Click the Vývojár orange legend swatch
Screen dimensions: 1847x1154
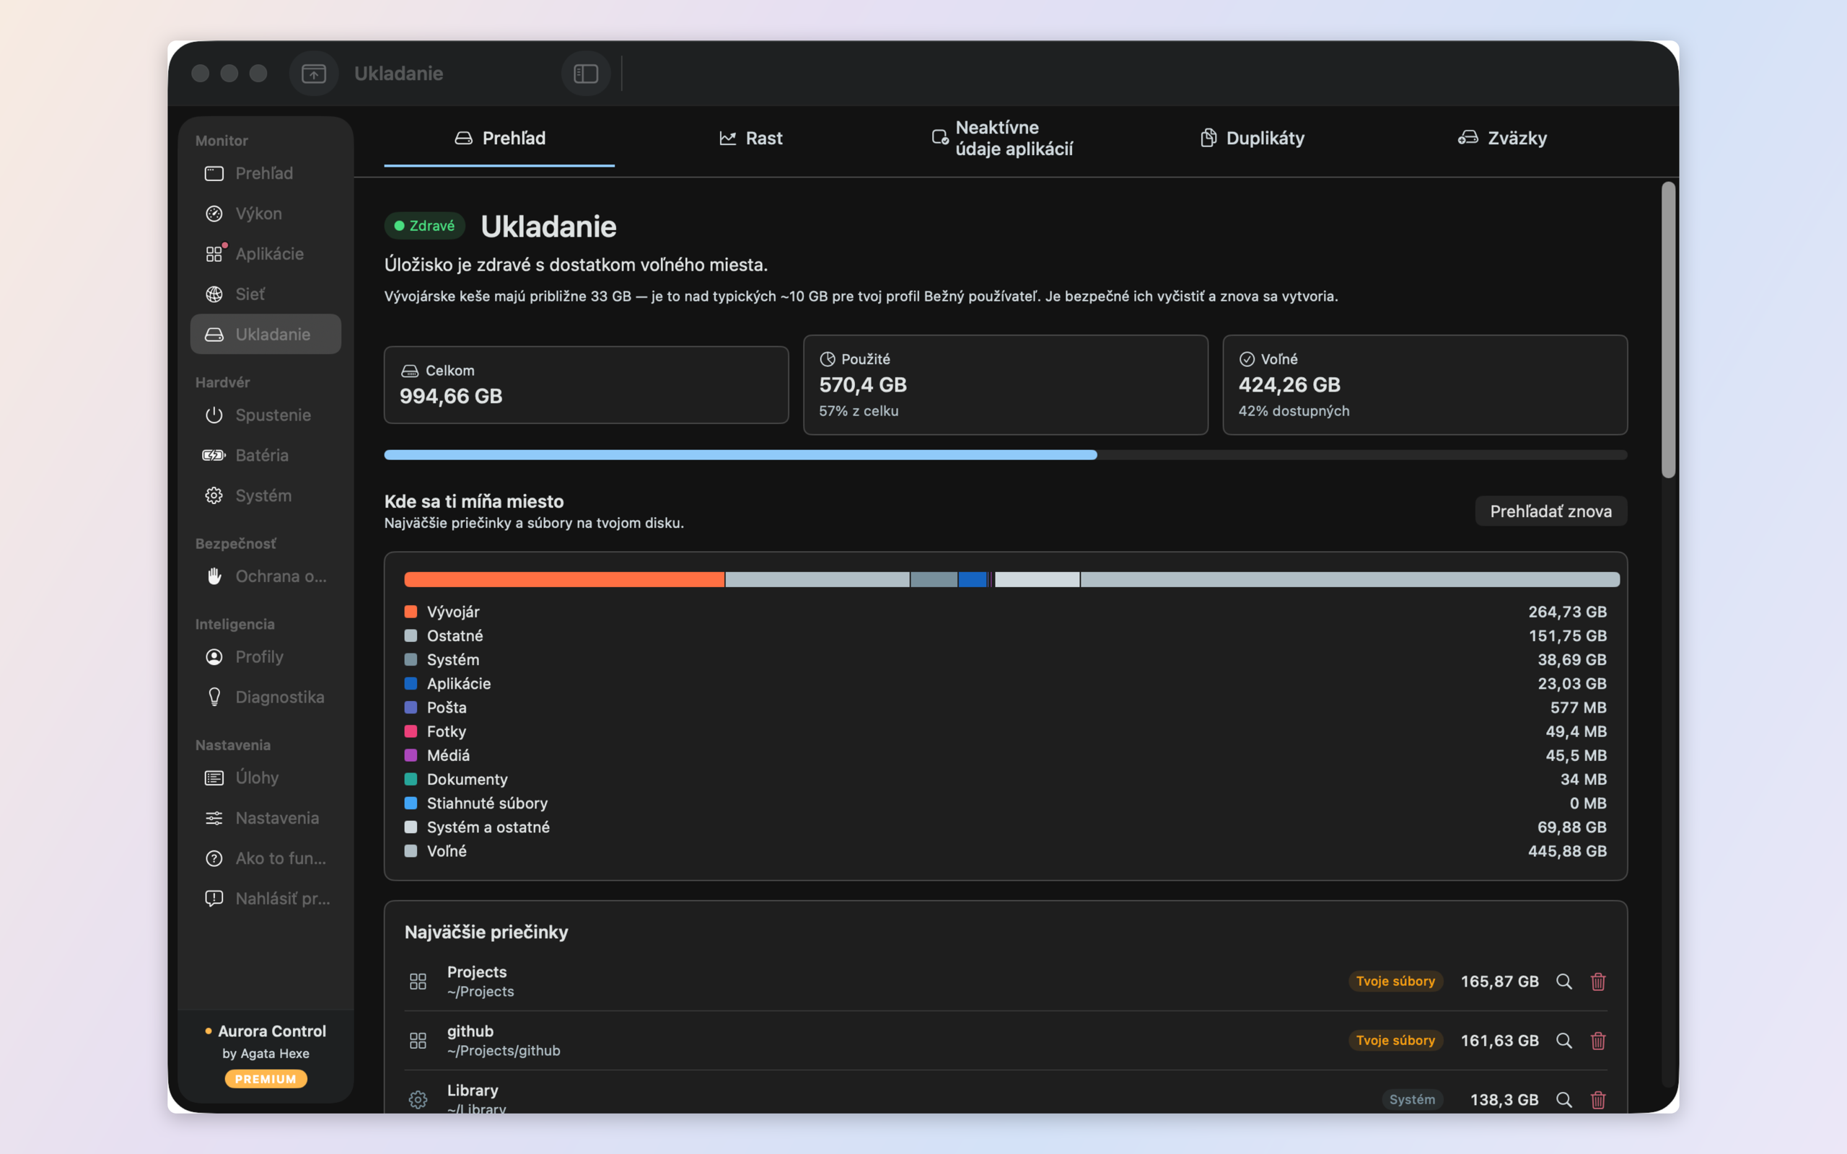click(x=411, y=612)
